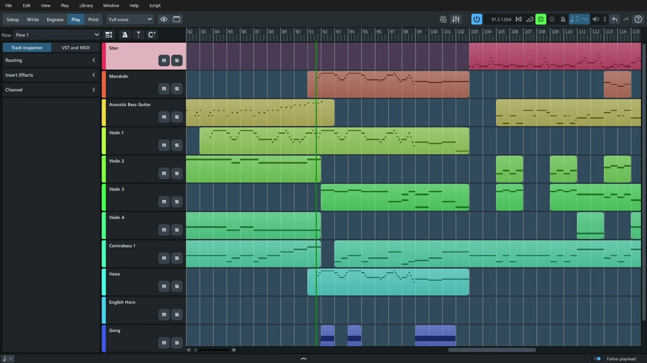The image size is (647, 363).
Task: Toggle the metronome click in transport
Action: [x=563, y=19]
